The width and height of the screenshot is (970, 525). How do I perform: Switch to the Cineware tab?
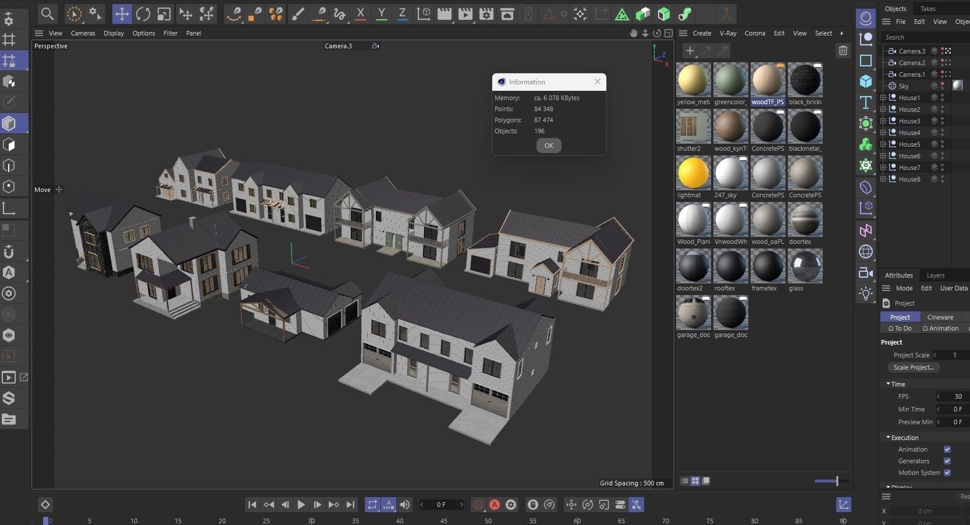click(x=940, y=317)
